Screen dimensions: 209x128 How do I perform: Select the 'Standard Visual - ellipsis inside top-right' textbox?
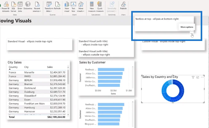tap(39, 44)
